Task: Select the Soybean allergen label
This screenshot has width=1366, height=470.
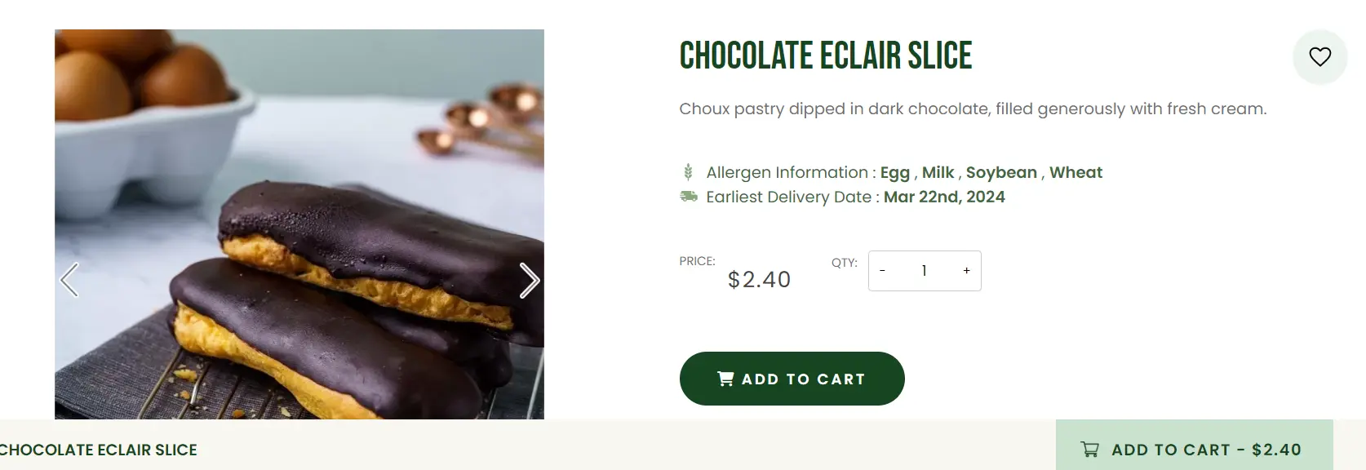Action: click(1001, 172)
